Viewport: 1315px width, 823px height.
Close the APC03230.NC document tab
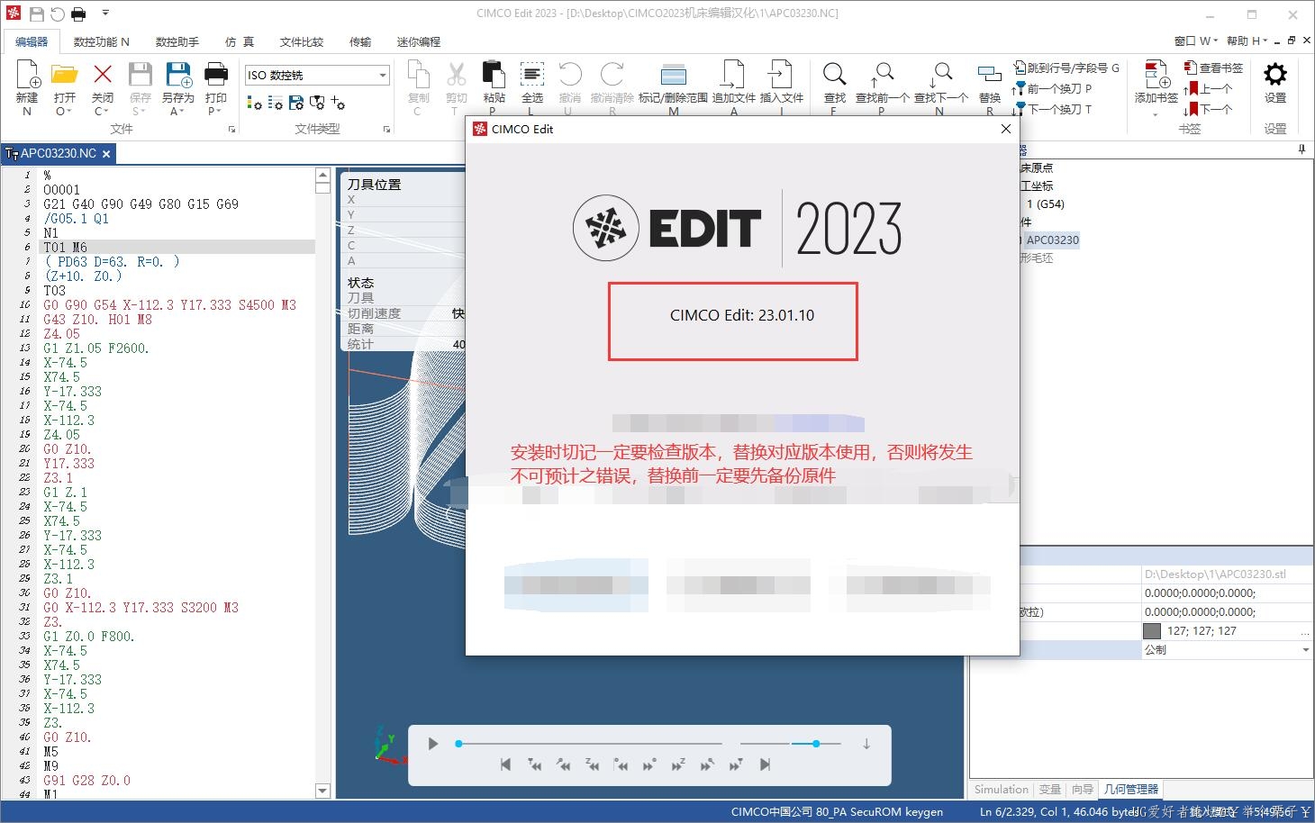tap(106, 154)
